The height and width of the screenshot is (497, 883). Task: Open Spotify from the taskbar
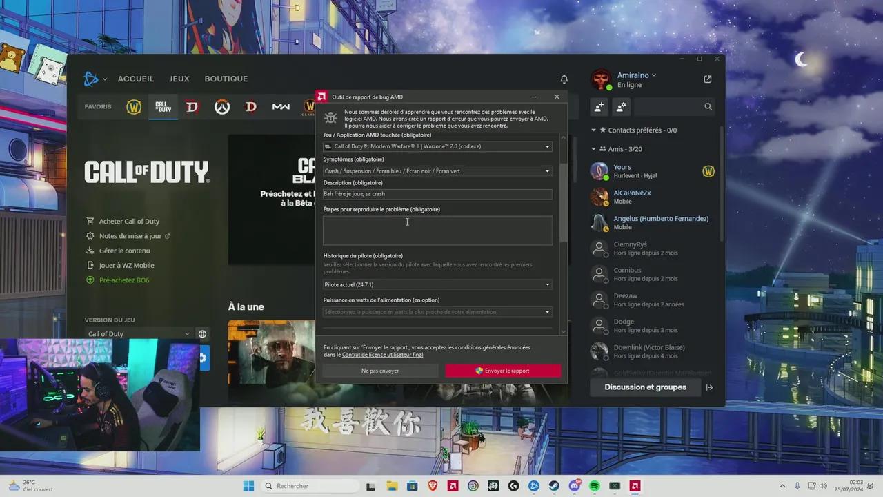click(595, 486)
